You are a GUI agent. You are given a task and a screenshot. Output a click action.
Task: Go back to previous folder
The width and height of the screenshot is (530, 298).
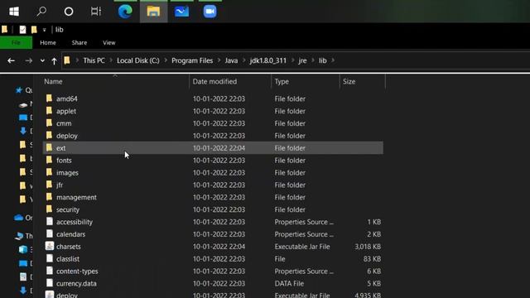pyautogui.click(x=11, y=60)
